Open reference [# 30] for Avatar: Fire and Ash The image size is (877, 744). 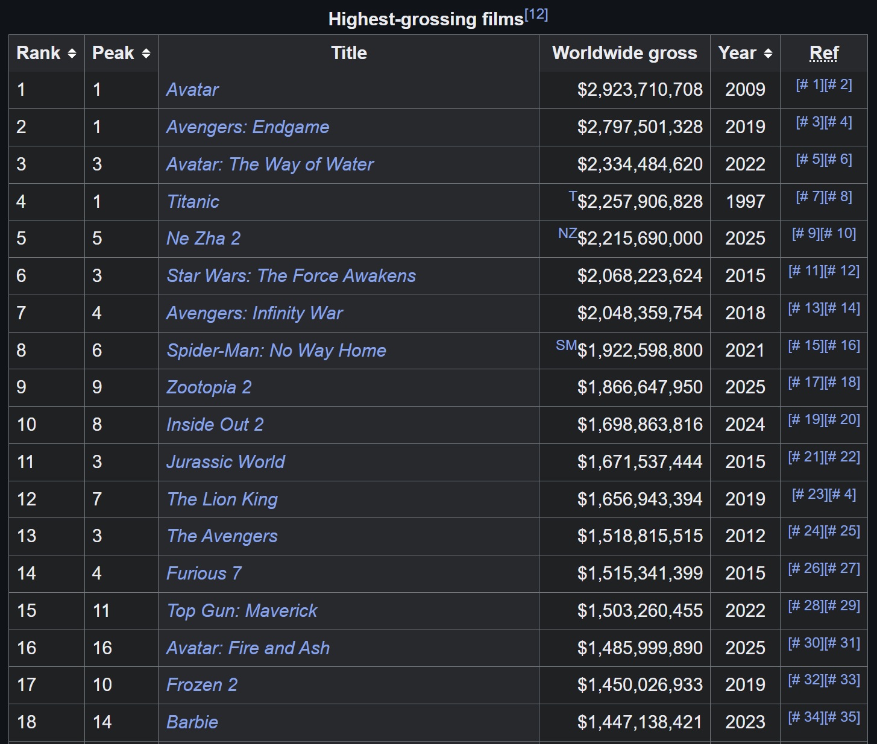pyautogui.click(x=806, y=643)
